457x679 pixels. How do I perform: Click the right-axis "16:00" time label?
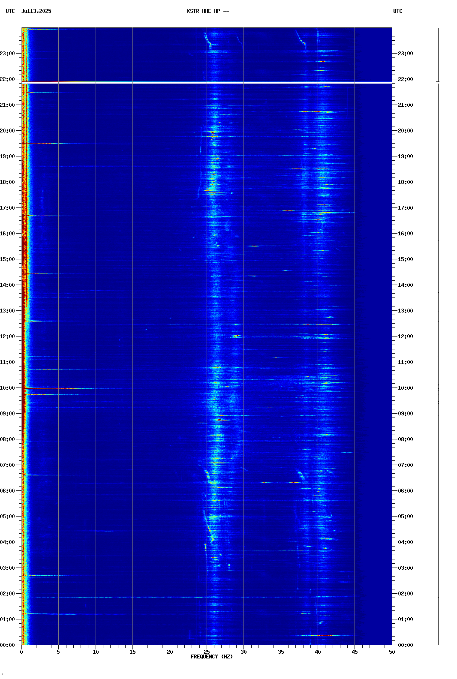point(406,234)
